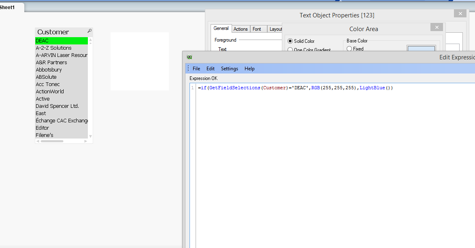Click the QlikView icon in Edit Expression title bar
This screenshot has width=475, height=248.
[190, 57]
